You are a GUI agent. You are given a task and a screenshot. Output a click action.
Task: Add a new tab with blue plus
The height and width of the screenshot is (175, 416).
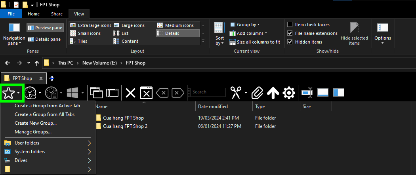pyautogui.click(x=52, y=78)
